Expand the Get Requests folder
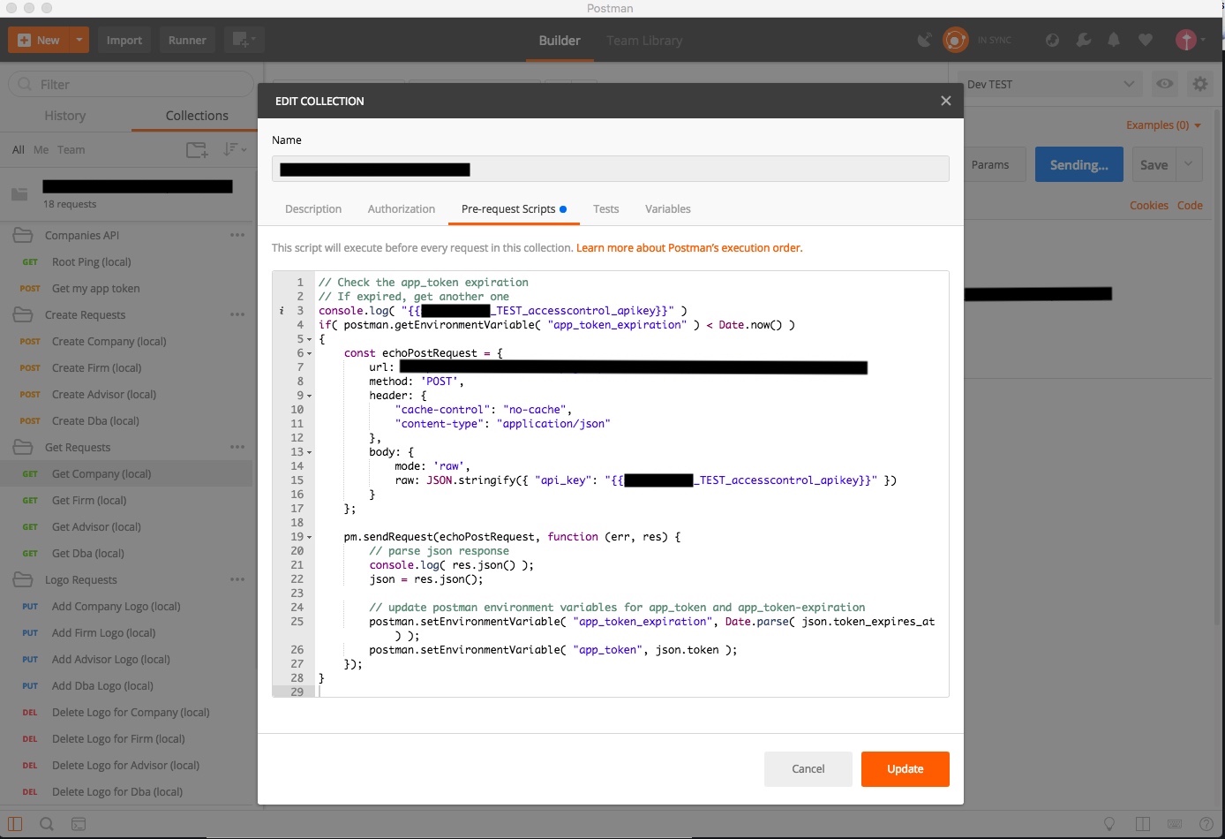The image size is (1225, 839). 78,448
